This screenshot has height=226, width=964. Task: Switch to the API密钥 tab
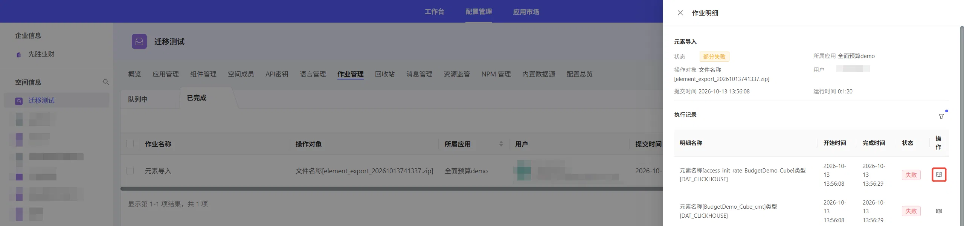(277, 74)
